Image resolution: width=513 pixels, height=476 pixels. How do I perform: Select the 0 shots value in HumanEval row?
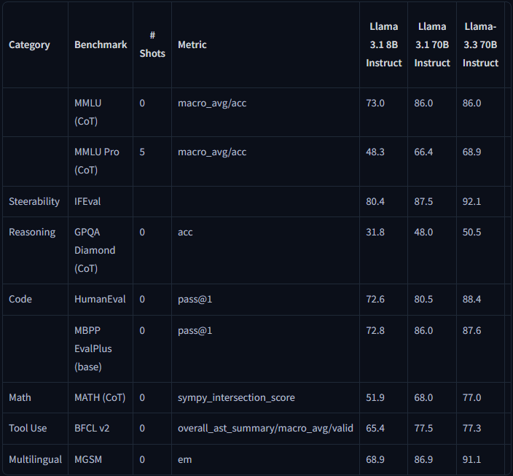[x=142, y=299]
